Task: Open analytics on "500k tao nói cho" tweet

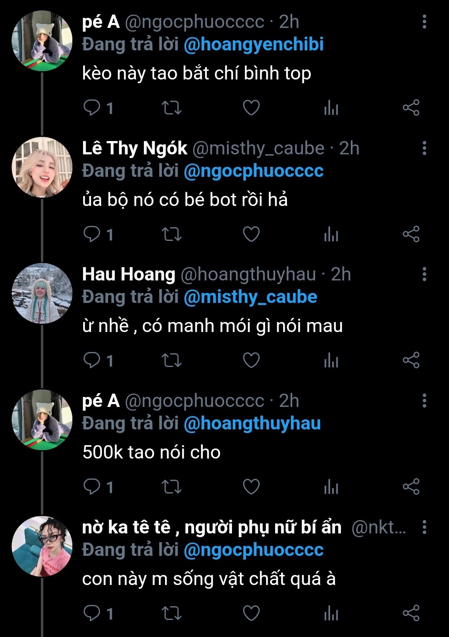Action: (331, 487)
